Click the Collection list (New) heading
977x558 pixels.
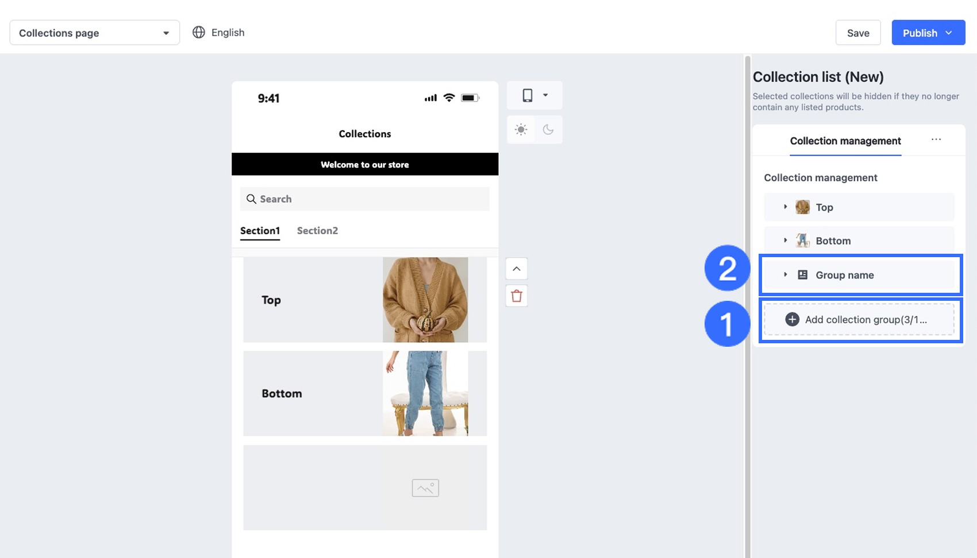coord(818,77)
